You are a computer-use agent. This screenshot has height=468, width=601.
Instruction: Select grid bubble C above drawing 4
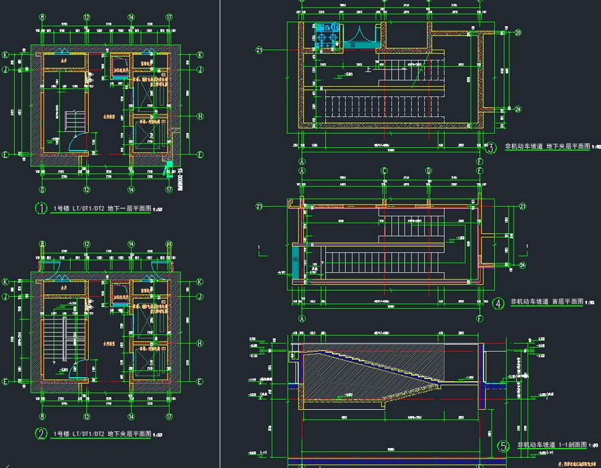[x=385, y=172]
